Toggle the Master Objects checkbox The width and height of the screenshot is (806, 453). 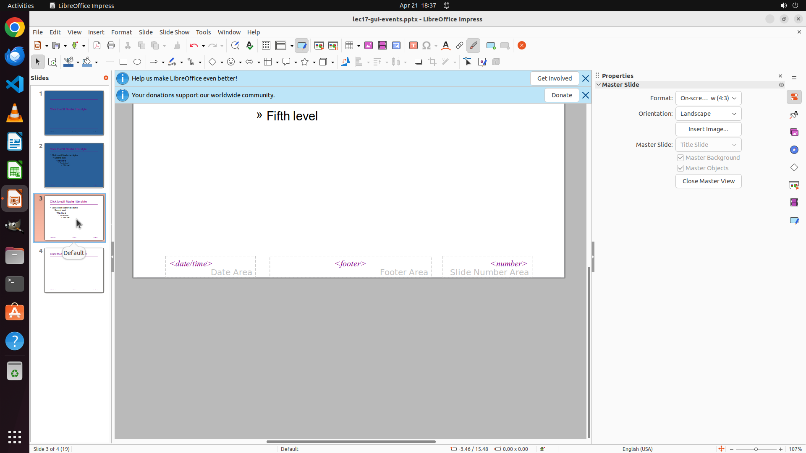(680, 168)
